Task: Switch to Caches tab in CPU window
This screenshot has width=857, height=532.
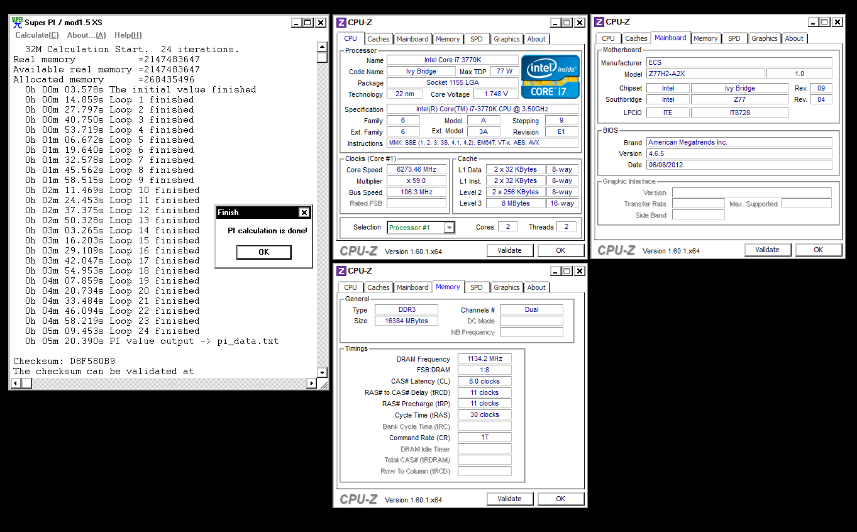Action: (x=379, y=39)
